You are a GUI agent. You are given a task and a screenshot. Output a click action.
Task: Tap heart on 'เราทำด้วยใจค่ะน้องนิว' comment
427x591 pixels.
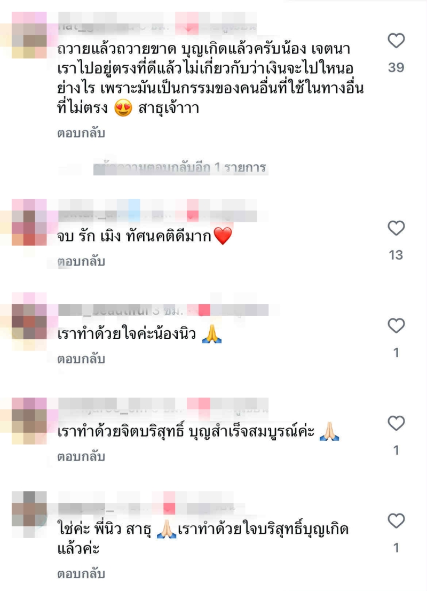pos(396,325)
